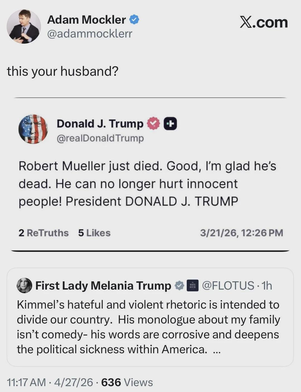
Task: Click the red verified badge next to Trump
Action: click(153, 124)
